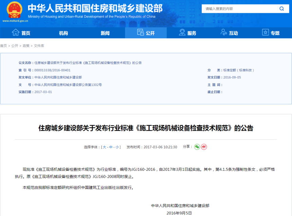Click the publish time 2017-03-06 10:21:30
292x216 pixels.
160,147
